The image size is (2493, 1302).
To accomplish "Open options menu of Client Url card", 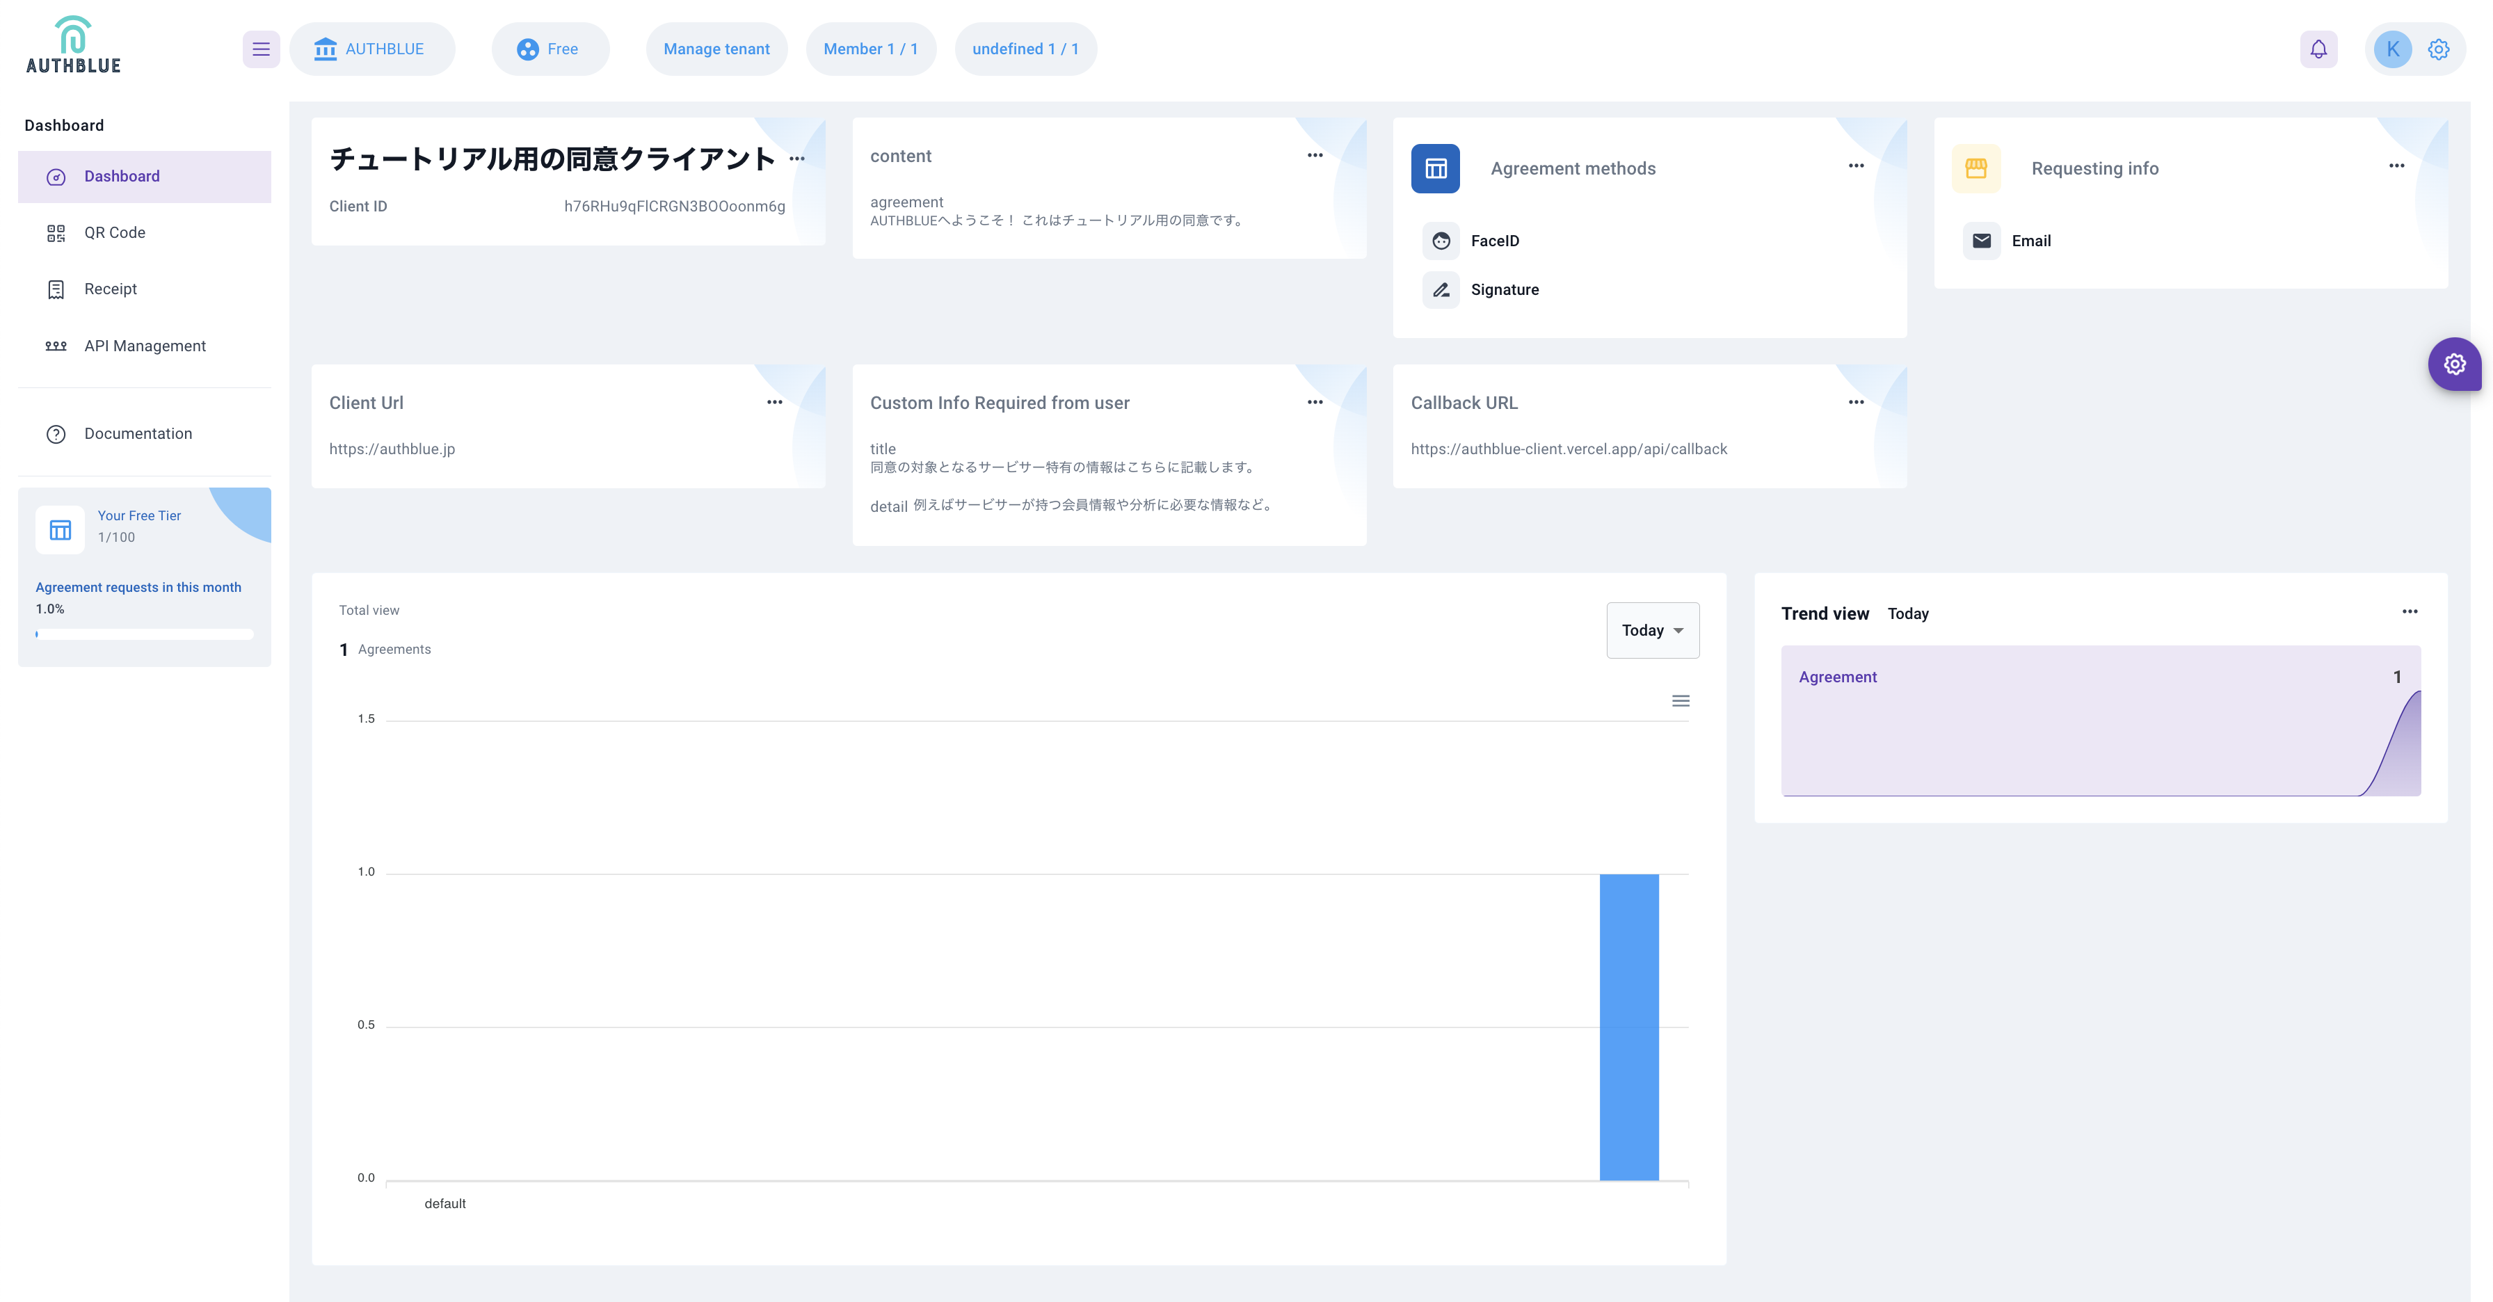I will 774,401.
